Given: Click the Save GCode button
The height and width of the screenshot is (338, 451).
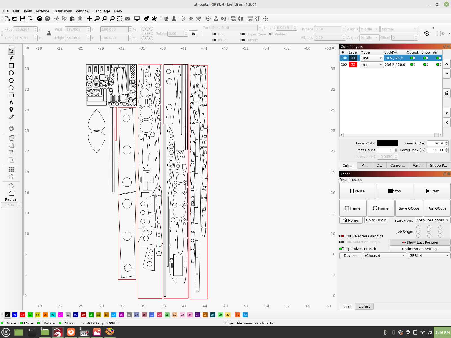Looking at the screenshot, I should (x=409, y=208).
